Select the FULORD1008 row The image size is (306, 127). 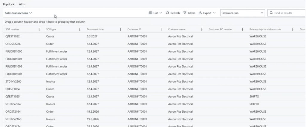click(x=154, y=74)
